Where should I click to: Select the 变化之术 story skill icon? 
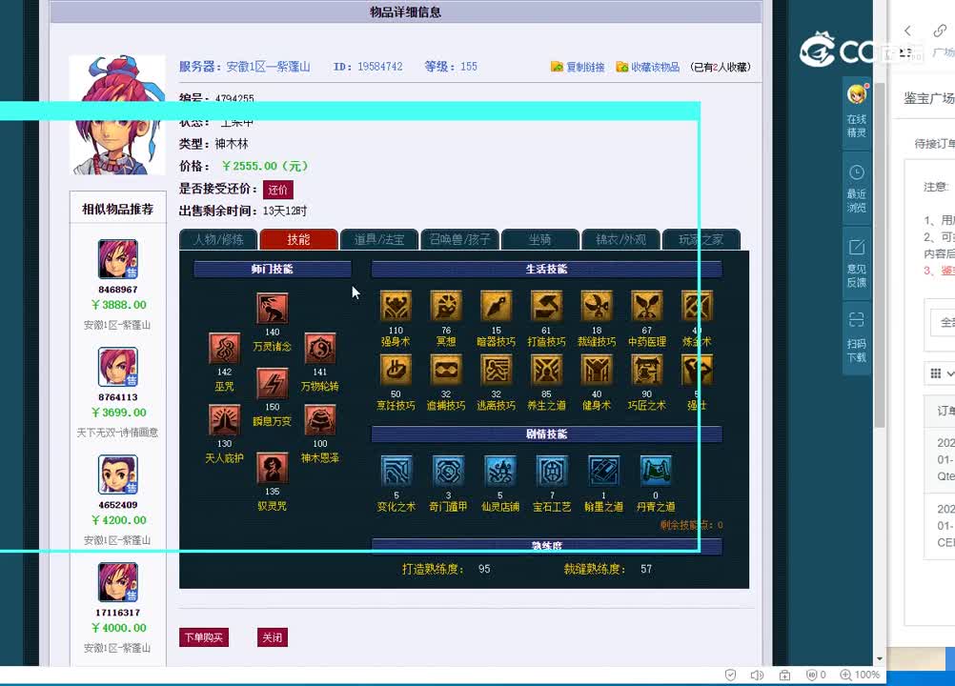coord(396,471)
